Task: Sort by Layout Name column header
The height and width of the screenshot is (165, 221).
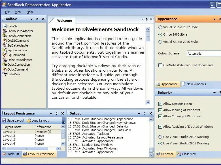Action: click(x=17, y=127)
